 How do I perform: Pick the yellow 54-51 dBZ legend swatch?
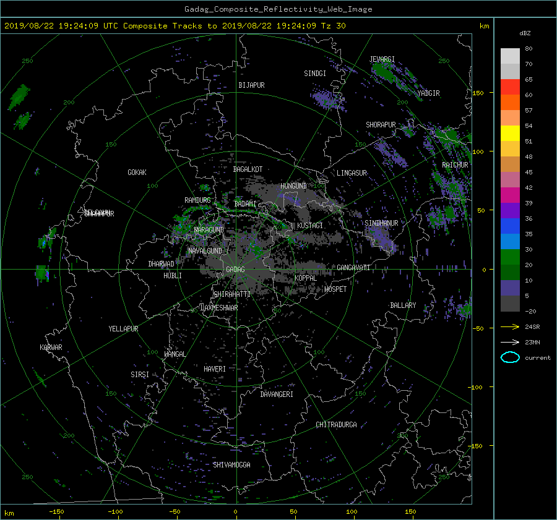point(510,133)
